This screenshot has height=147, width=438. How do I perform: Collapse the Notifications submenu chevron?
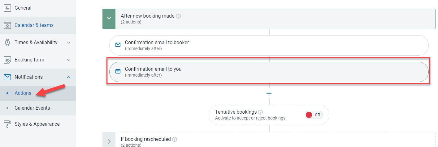click(x=69, y=77)
